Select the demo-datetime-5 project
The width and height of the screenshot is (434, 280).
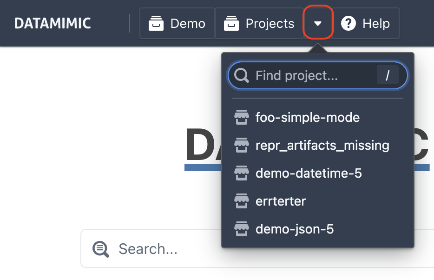318,173
